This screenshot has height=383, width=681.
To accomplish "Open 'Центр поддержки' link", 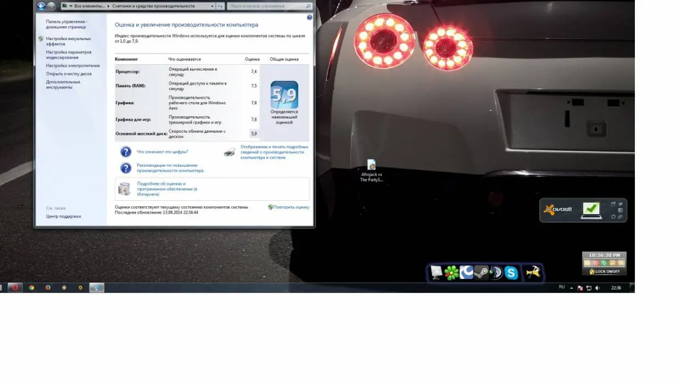I will 64,216.
